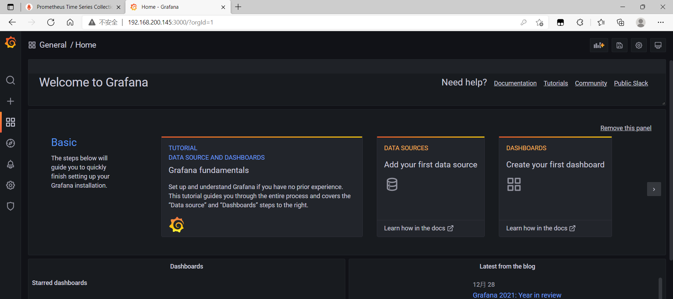Click the next-step chevron arrow button

[x=654, y=189]
